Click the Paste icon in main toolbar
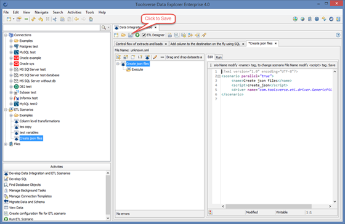 point(69,19)
